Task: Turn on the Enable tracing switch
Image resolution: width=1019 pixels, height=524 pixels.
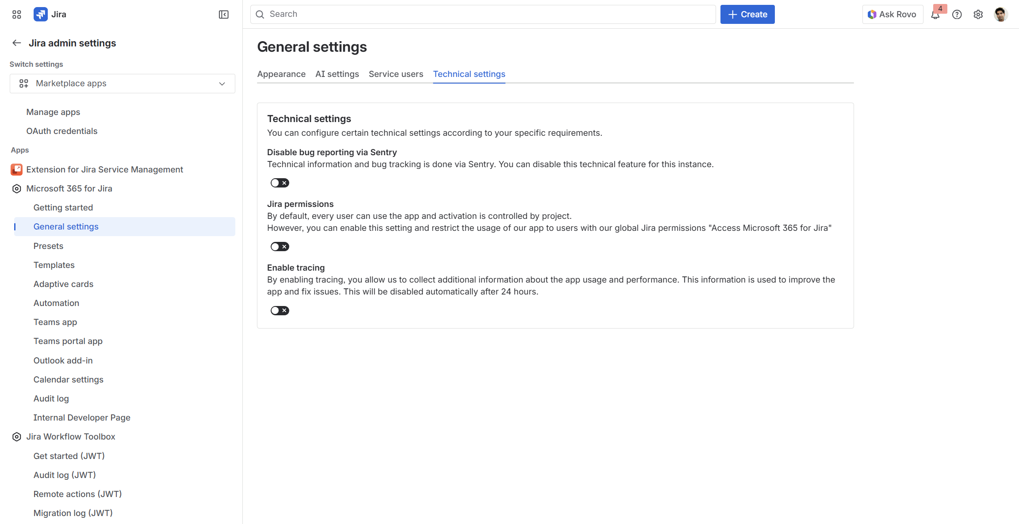Action: pos(280,311)
